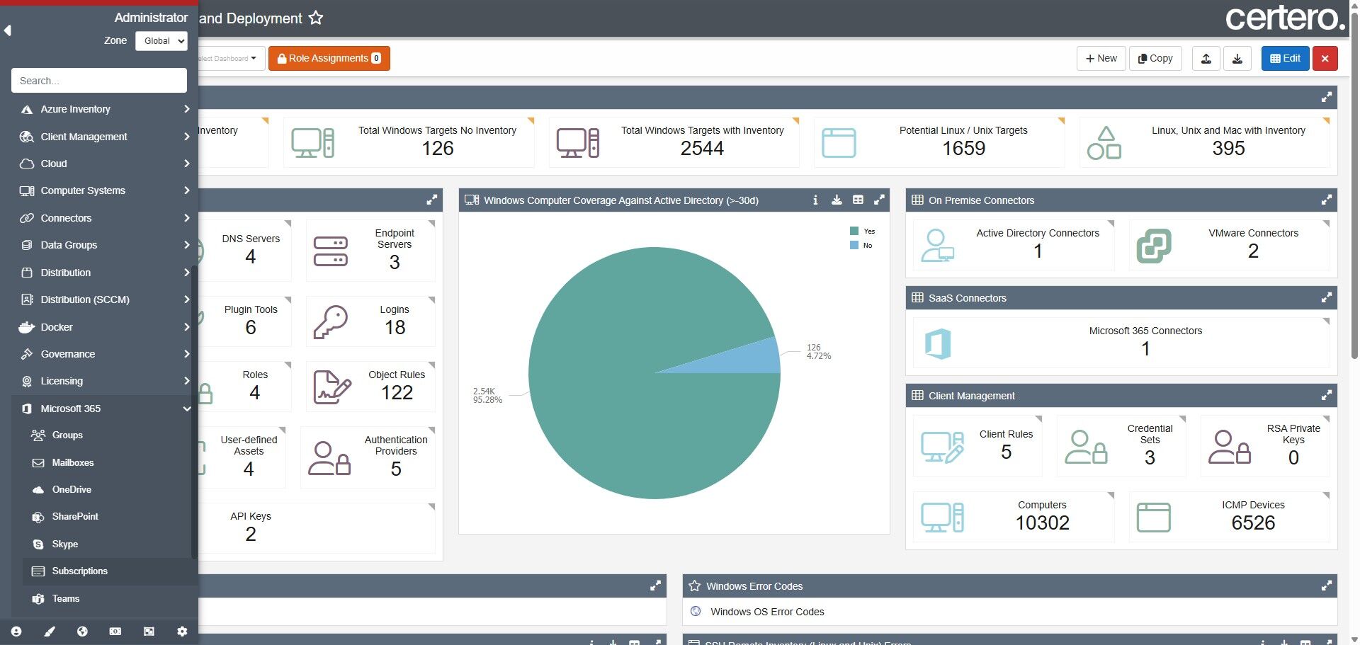The width and height of the screenshot is (1360, 645).
Task: Click the Authentication Providers user-lock icon
Action: [329, 458]
